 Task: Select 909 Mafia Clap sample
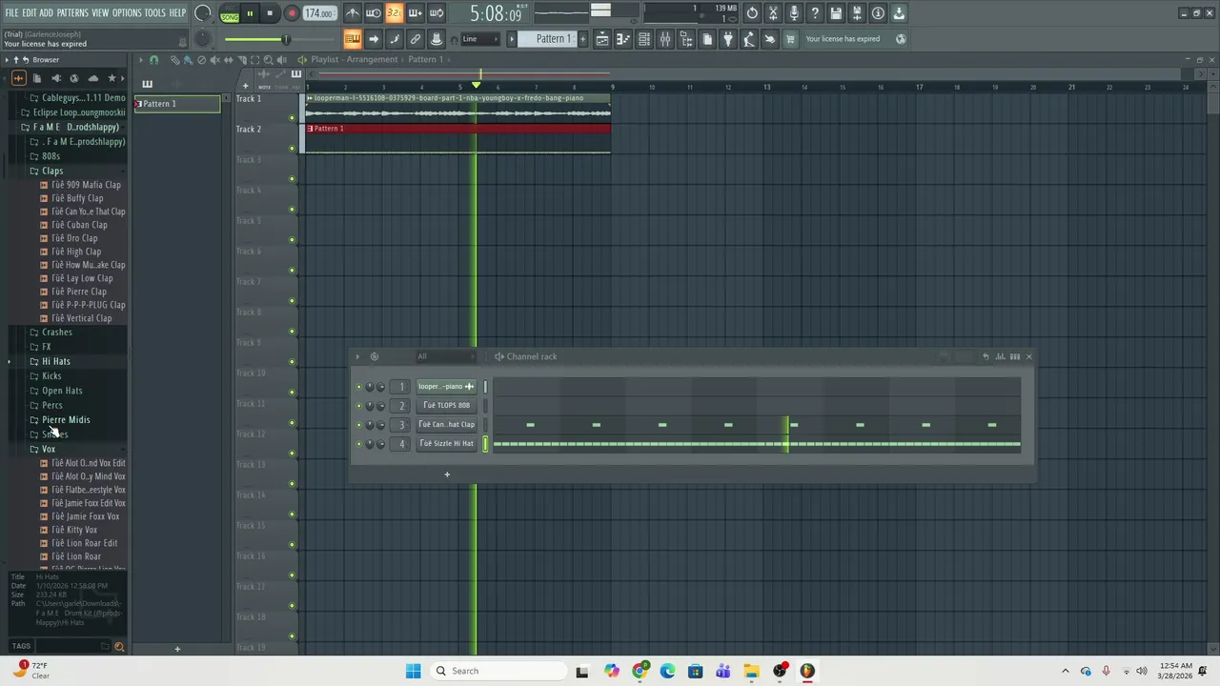tap(86, 185)
